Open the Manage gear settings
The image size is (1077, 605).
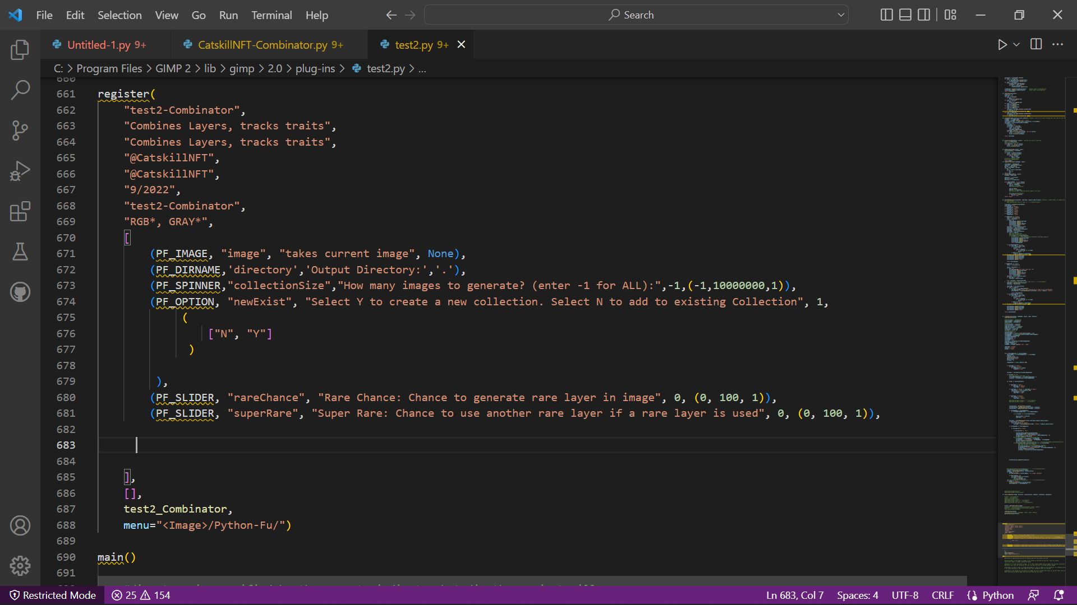[20, 566]
